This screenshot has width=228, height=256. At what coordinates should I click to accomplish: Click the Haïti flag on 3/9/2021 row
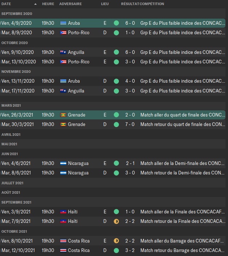(x=63, y=212)
